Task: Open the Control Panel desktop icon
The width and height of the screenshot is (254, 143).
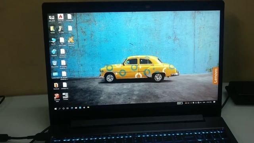Action: click(56, 75)
